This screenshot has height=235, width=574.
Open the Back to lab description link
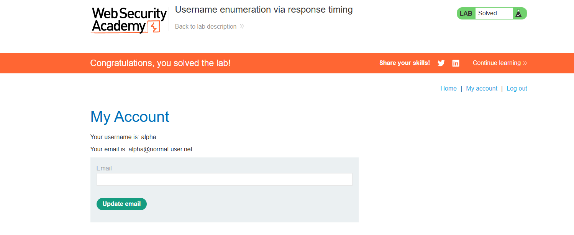coord(206,27)
